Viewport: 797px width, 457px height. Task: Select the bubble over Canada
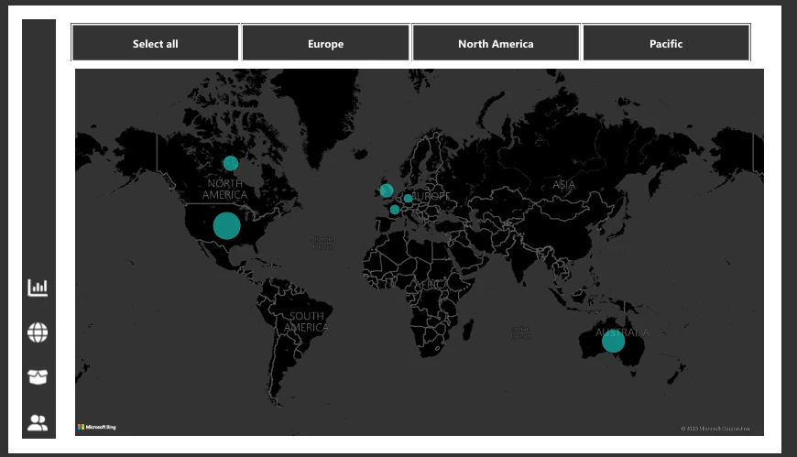coord(231,163)
